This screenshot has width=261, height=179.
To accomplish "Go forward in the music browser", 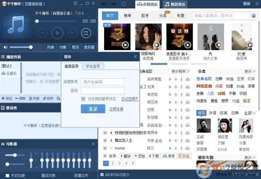I will click(114, 4).
